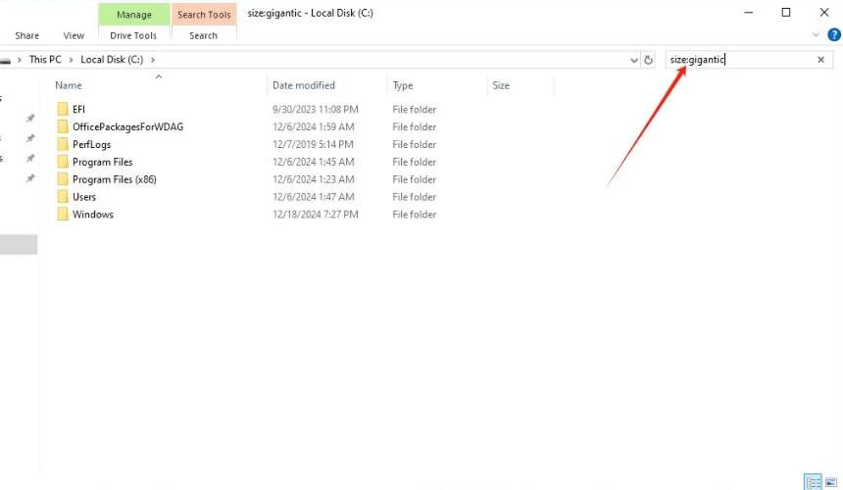This screenshot has width=843, height=490.
Task: Open the Search tab under Search Tools
Action: (x=203, y=36)
